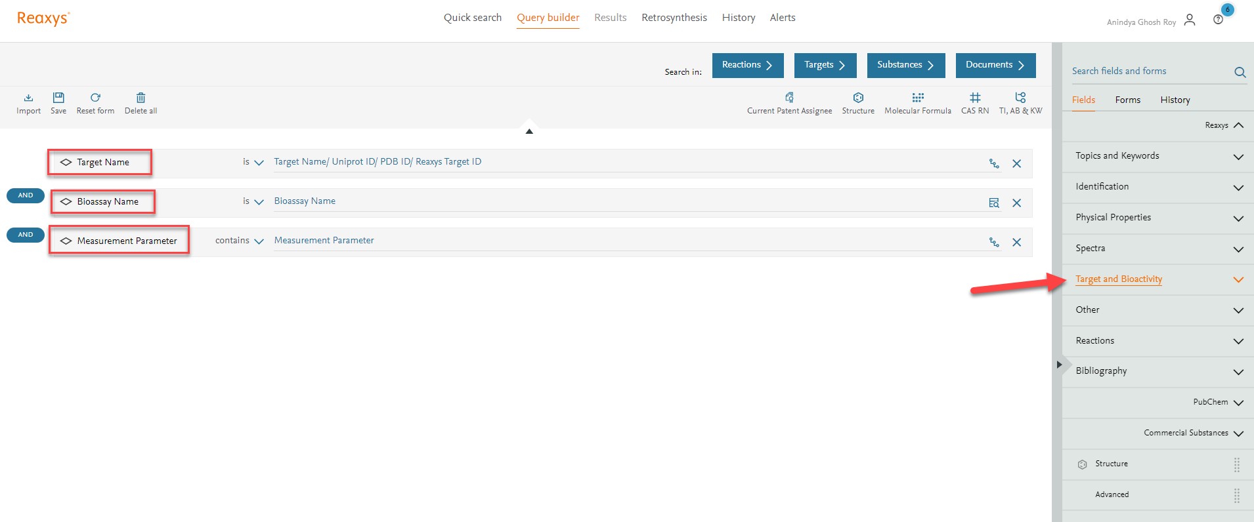This screenshot has height=522, width=1254.
Task: Collapse the right side panel arrow
Action: pyautogui.click(x=1058, y=365)
